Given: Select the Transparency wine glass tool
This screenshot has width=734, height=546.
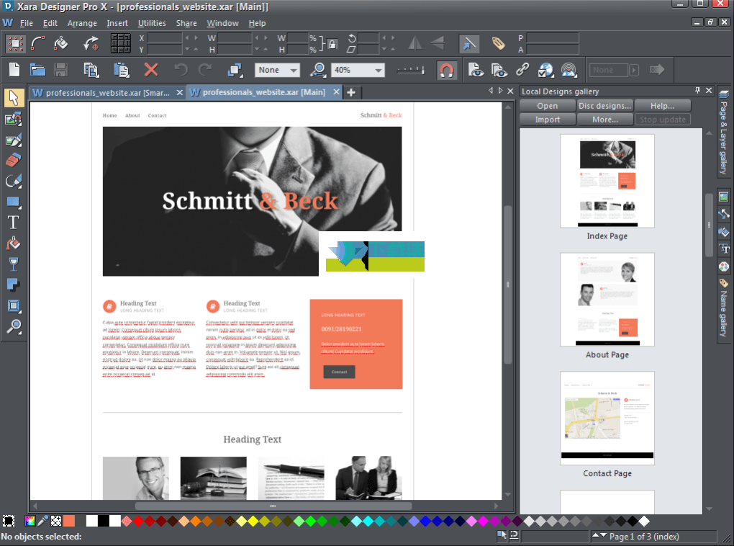Looking at the screenshot, I should point(13,264).
